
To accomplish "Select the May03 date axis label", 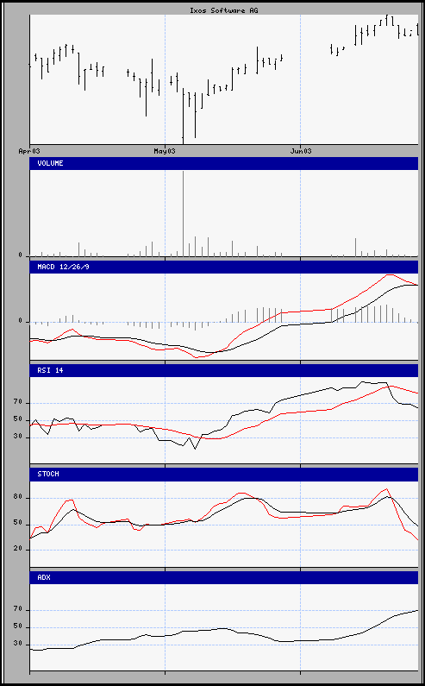I will click(x=165, y=151).
